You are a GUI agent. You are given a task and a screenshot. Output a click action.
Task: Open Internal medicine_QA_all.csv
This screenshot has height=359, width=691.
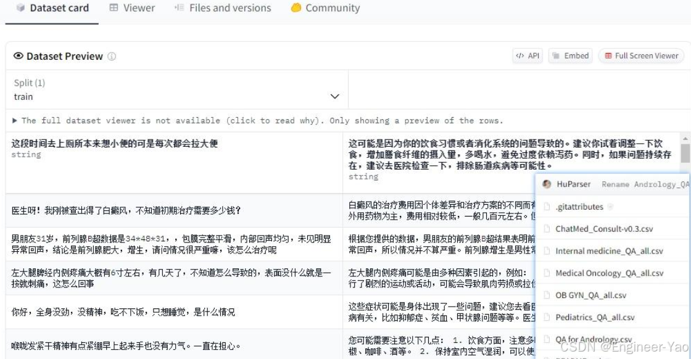(x=609, y=251)
